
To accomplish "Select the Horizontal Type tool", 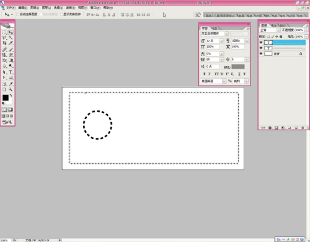I will click(x=11, y=72).
